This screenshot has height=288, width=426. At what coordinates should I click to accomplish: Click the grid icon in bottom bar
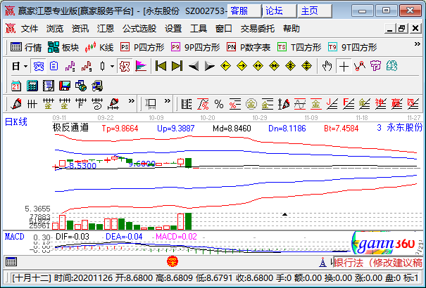pyautogui.click(x=11, y=262)
